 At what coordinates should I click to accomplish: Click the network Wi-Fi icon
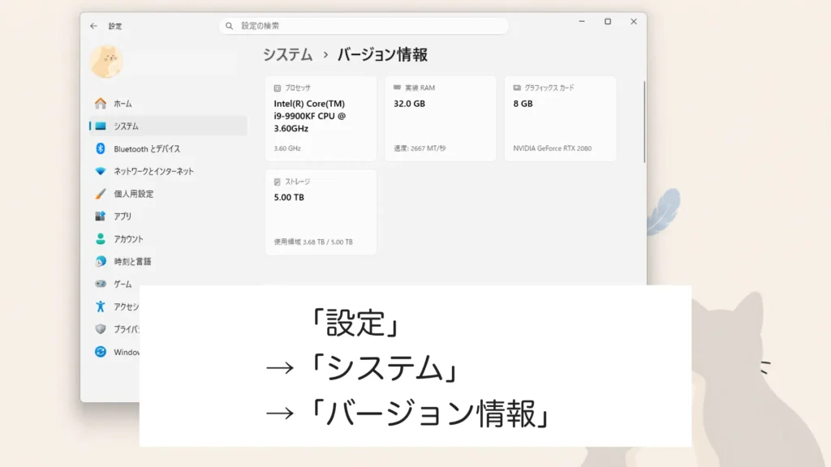[100, 171]
